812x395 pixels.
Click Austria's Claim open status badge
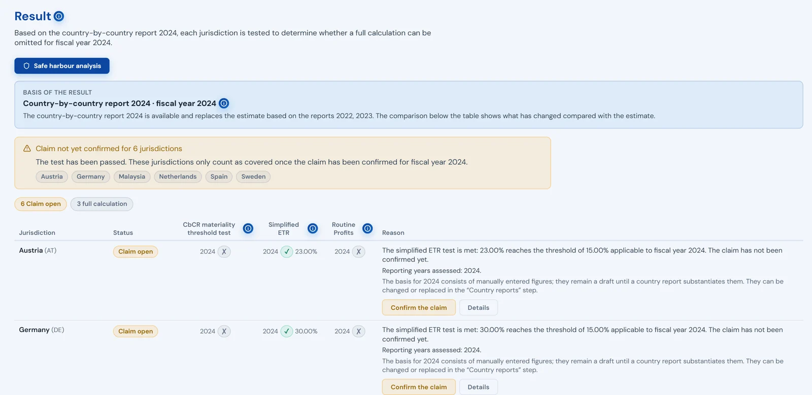coord(136,252)
